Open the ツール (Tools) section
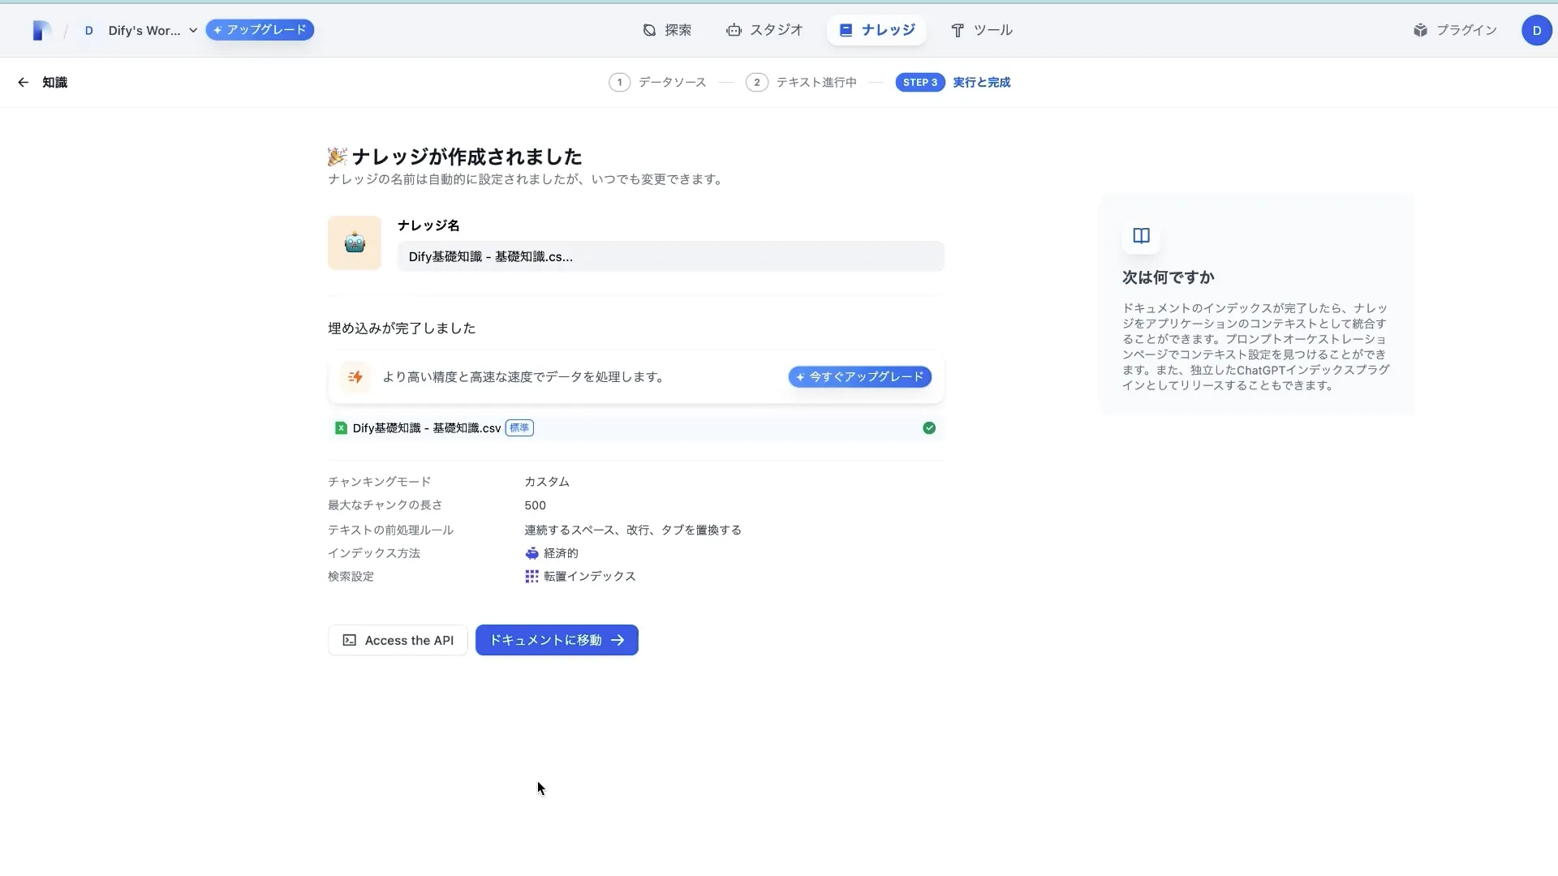This screenshot has height=876, width=1558. click(x=982, y=30)
